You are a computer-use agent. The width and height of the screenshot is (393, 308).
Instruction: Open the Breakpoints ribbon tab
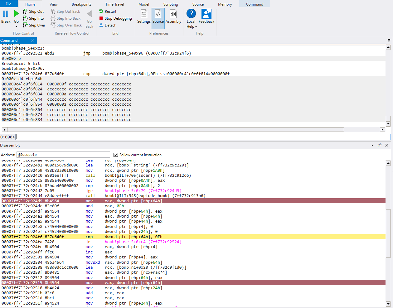pos(81,4)
